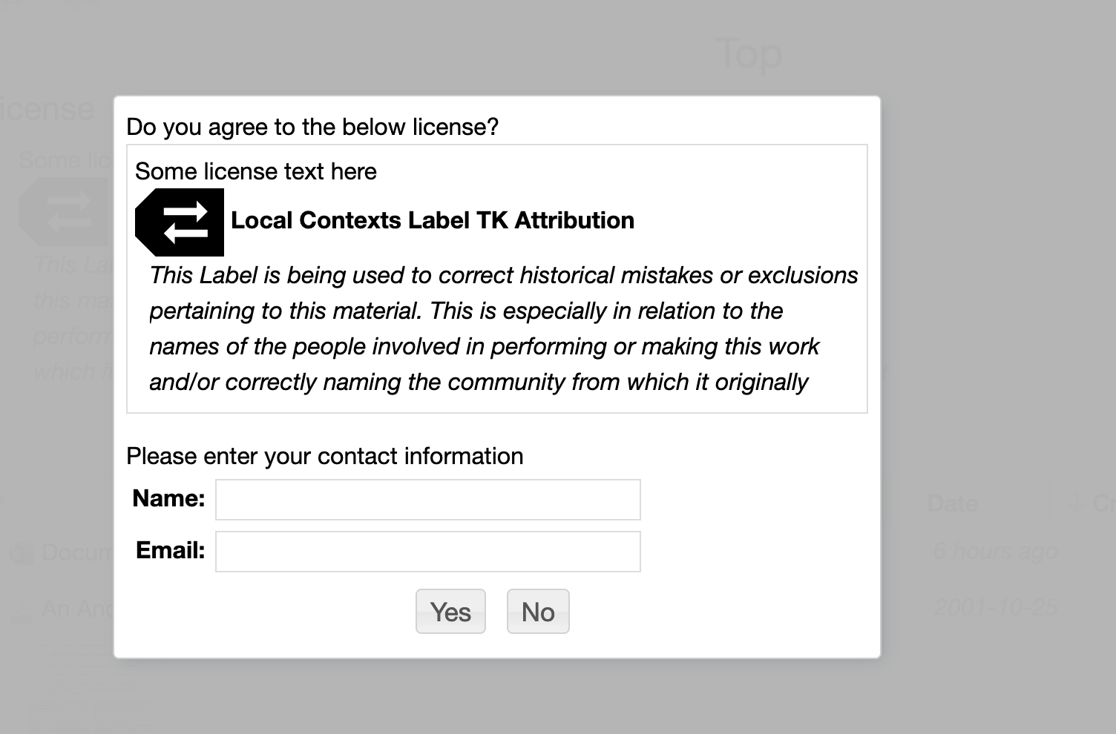Click into the Email input field
Screen dimensions: 1116x734
click(x=428, y=552)
